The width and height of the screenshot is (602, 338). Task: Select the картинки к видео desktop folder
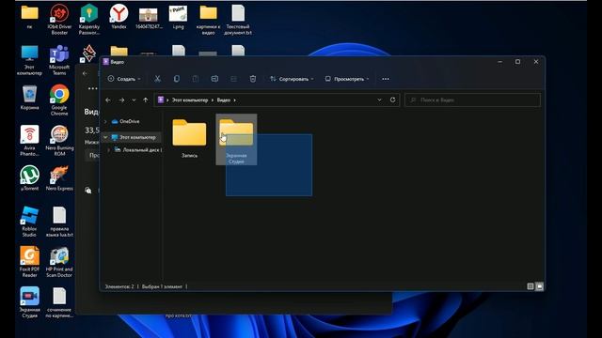(208, 20)
